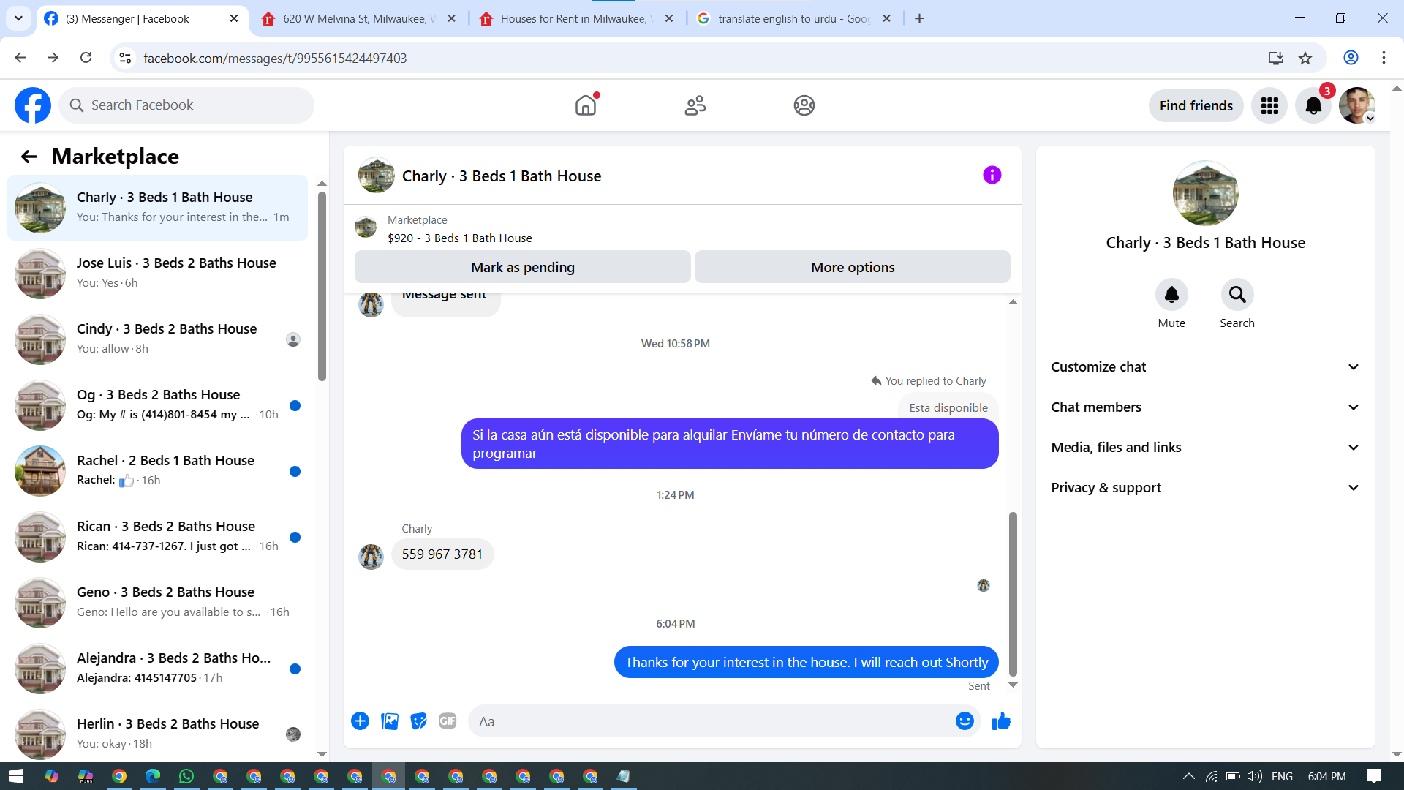
Task: Open the Chrome tab search dropdown
Action: point(18,18)
